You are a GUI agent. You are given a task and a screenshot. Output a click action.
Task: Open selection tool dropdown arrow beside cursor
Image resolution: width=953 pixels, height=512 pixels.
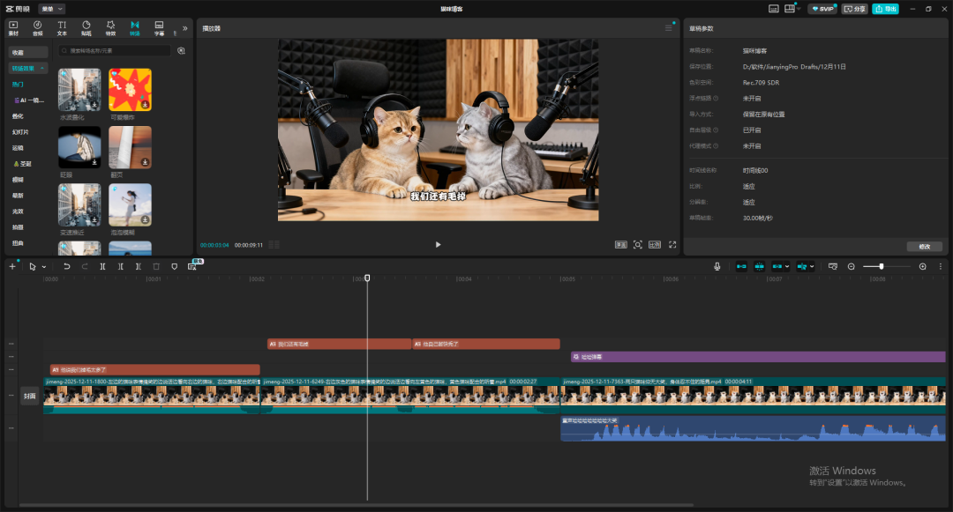point(44,266)
